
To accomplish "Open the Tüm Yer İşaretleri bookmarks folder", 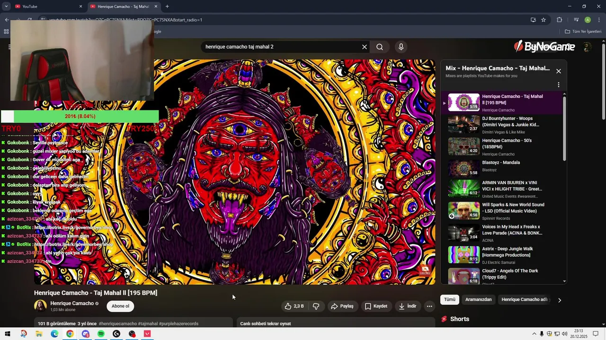I will tap(583, 32).
